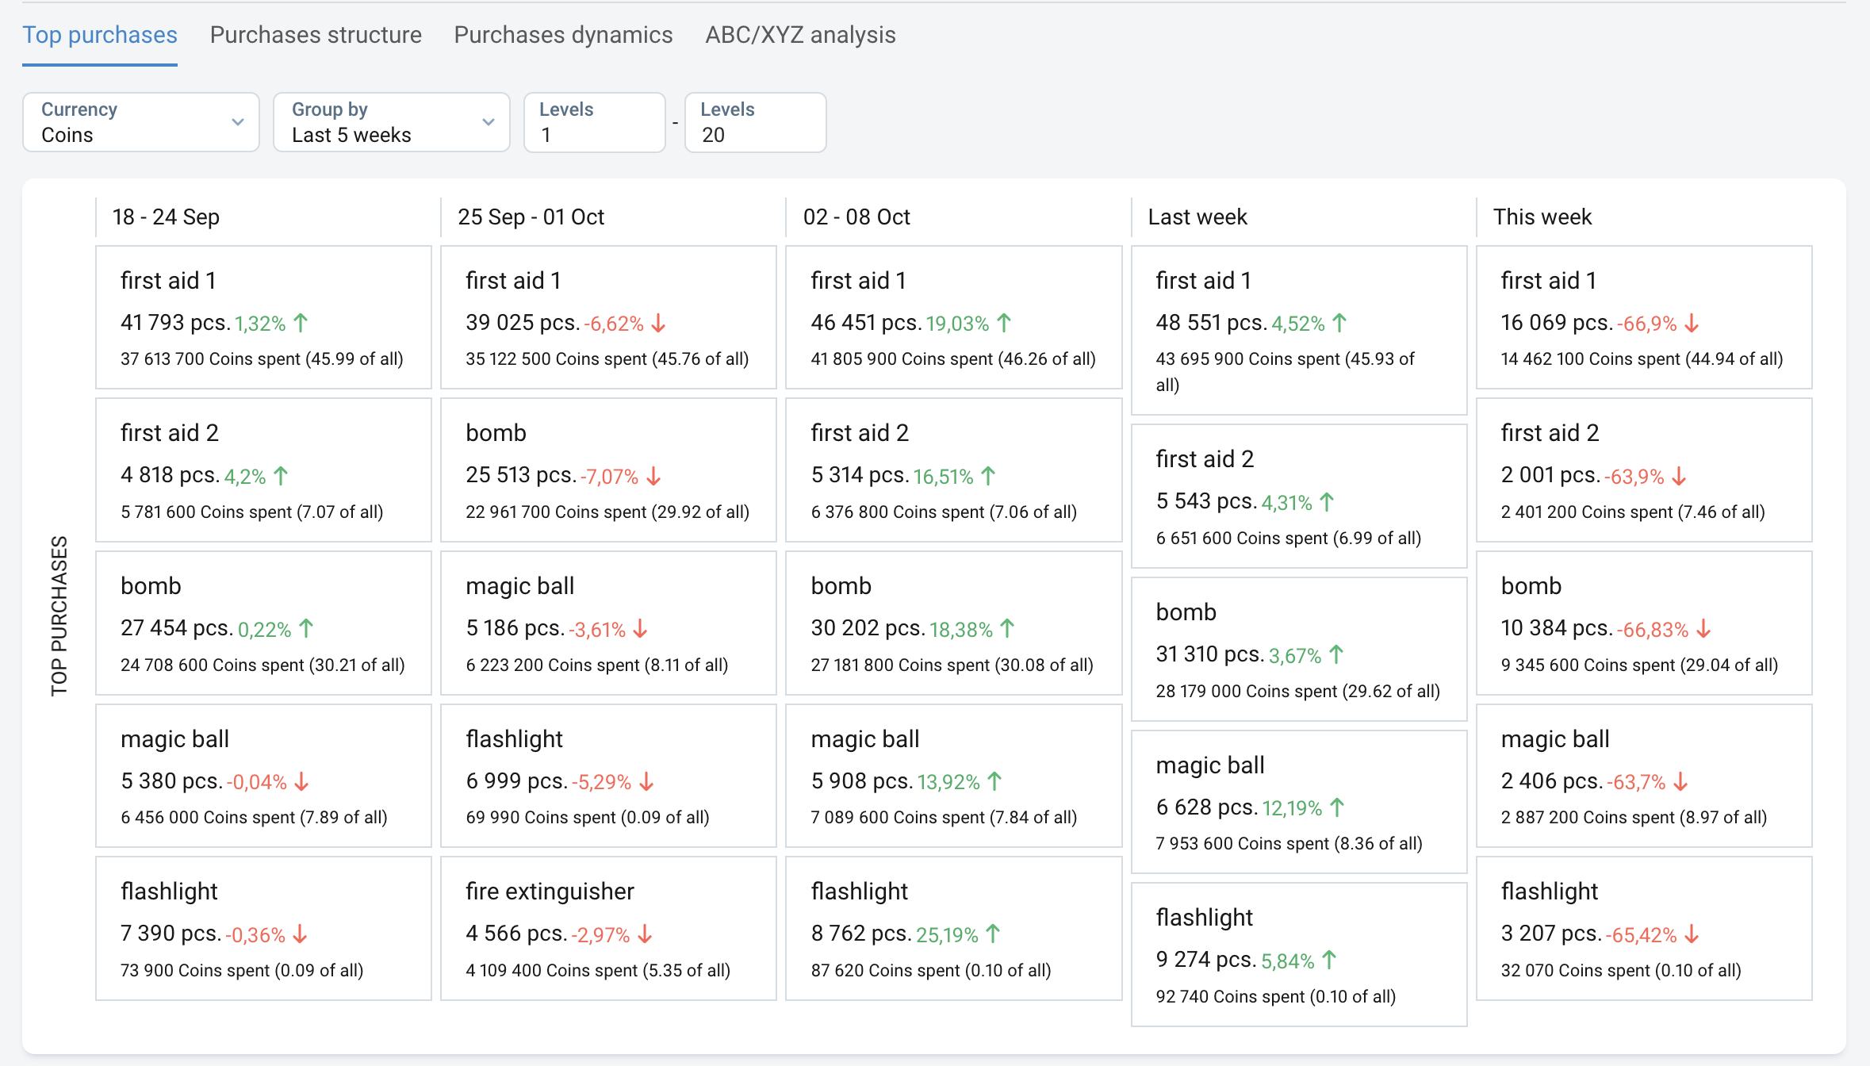Click the maximum Levels field showing 20

pos(755,124)
